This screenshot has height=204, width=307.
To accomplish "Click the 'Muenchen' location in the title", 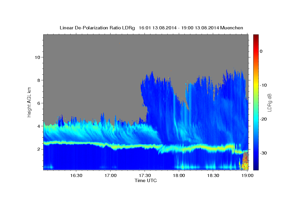I will tap(231, 28).
